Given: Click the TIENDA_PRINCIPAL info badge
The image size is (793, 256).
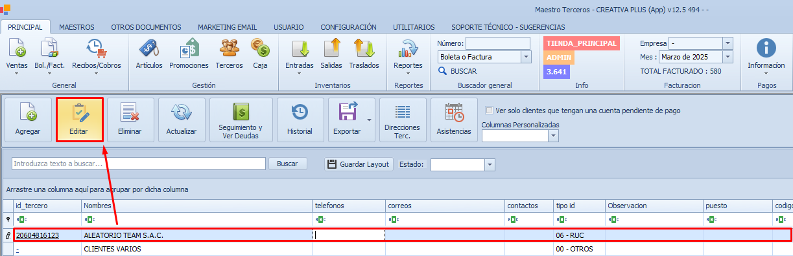Looking at the screenshot, I should [x=582, y=43].
